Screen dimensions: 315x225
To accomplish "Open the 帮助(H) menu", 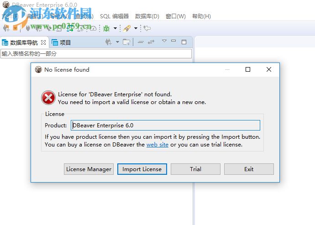I will coord(201,16).
